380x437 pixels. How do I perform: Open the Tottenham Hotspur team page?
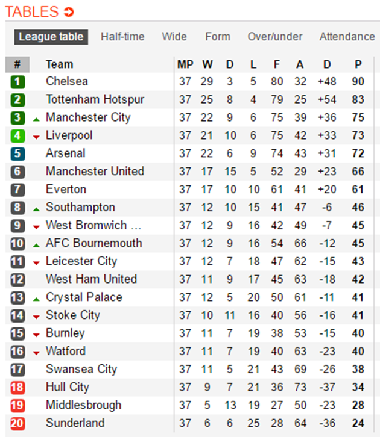pos(95,99)
